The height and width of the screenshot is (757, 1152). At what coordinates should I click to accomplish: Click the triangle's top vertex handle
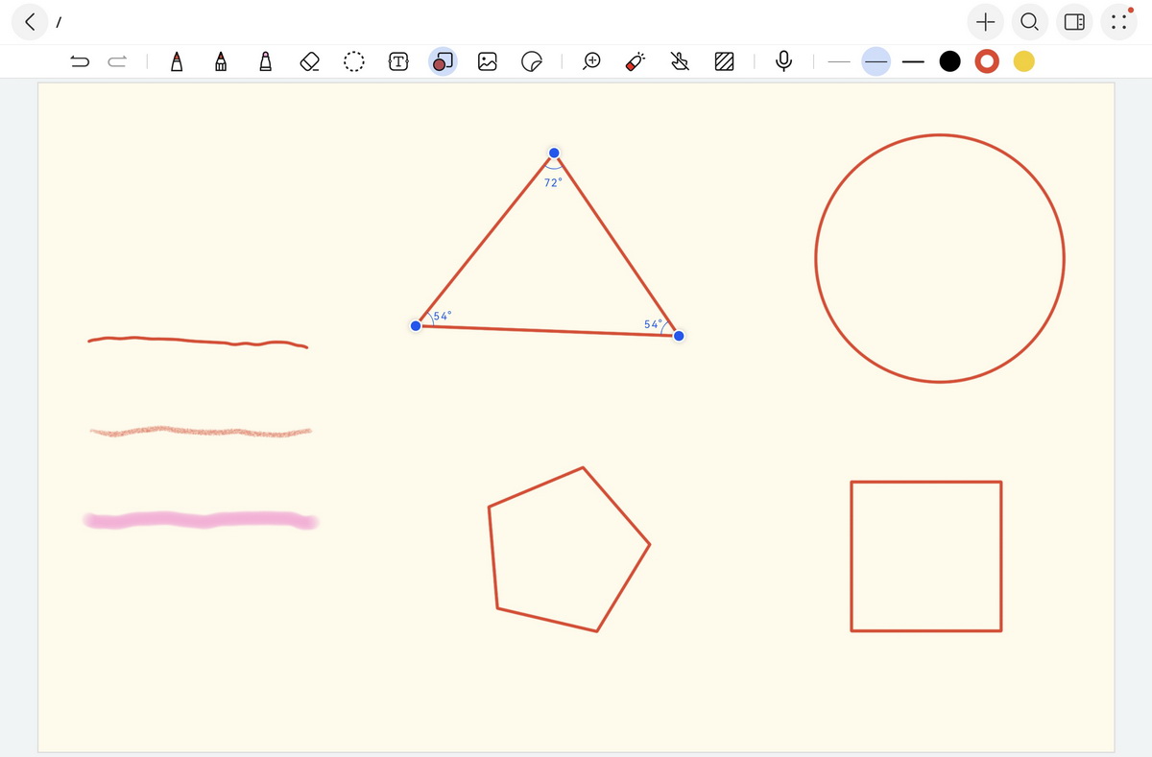pyautogui.click(x=554, y=154)
